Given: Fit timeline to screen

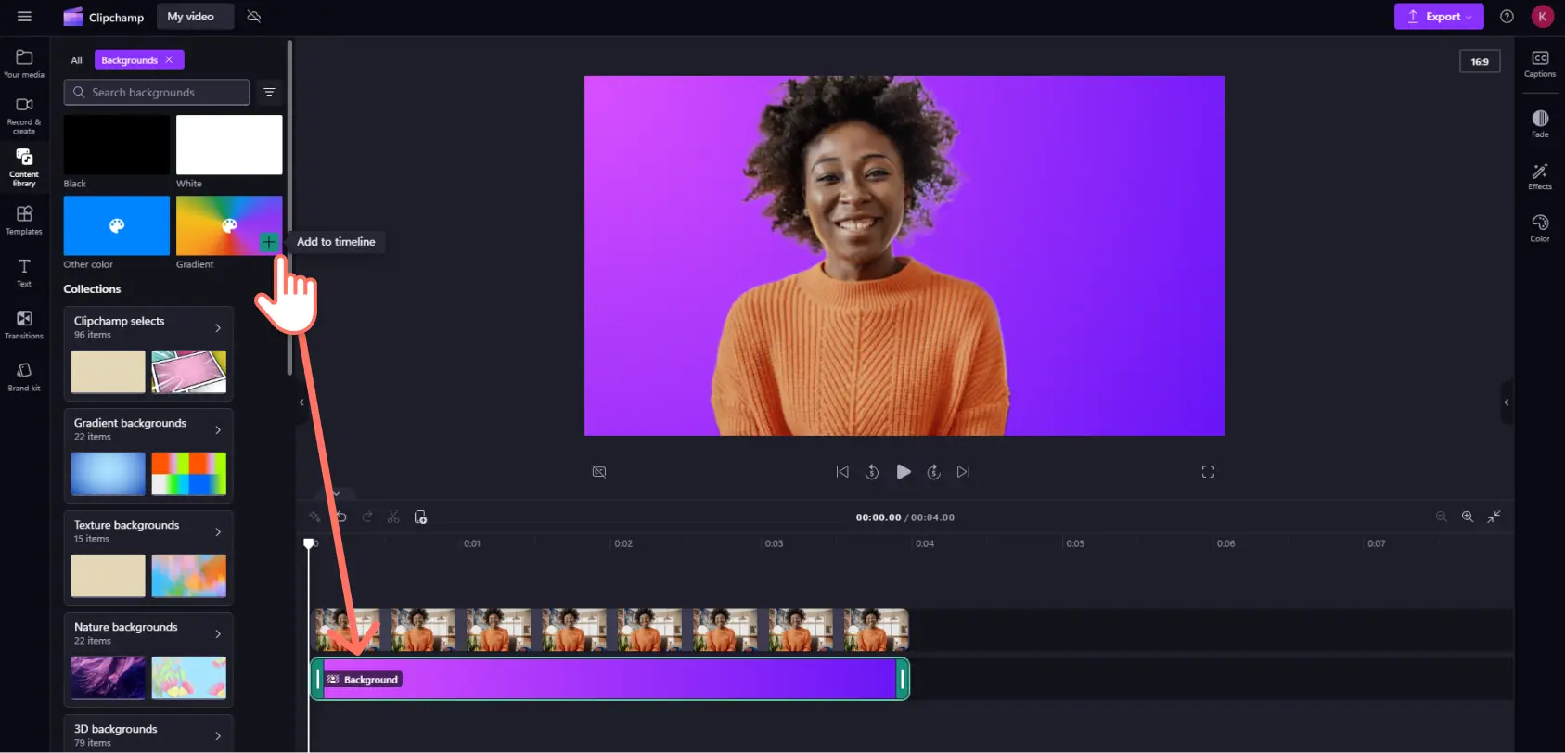Looking at the screenshot, I should click(1494, 517).
